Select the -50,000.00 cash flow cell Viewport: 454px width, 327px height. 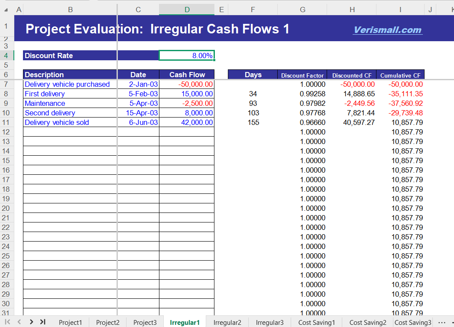coord(186,84)
